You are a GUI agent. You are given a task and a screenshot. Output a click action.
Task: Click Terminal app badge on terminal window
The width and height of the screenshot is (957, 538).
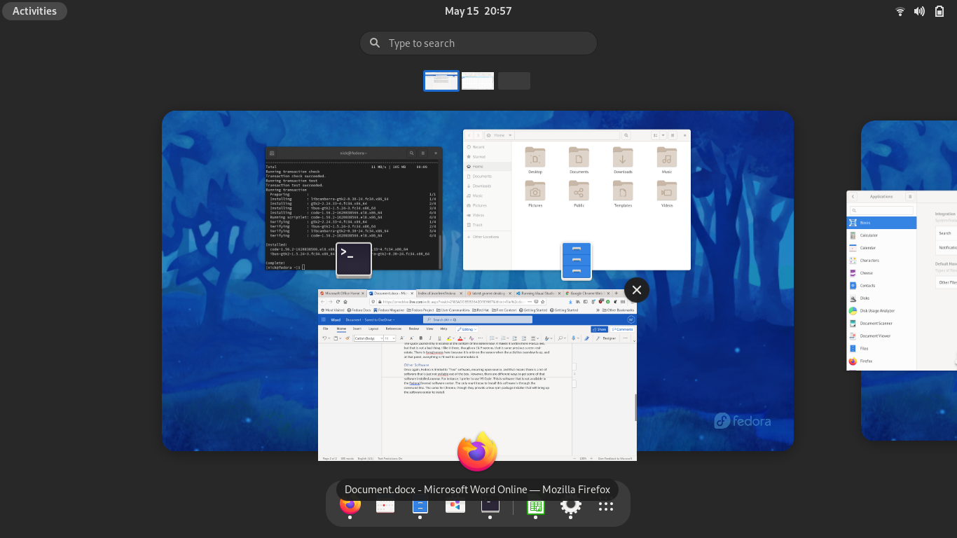click(x=354, y=261)
